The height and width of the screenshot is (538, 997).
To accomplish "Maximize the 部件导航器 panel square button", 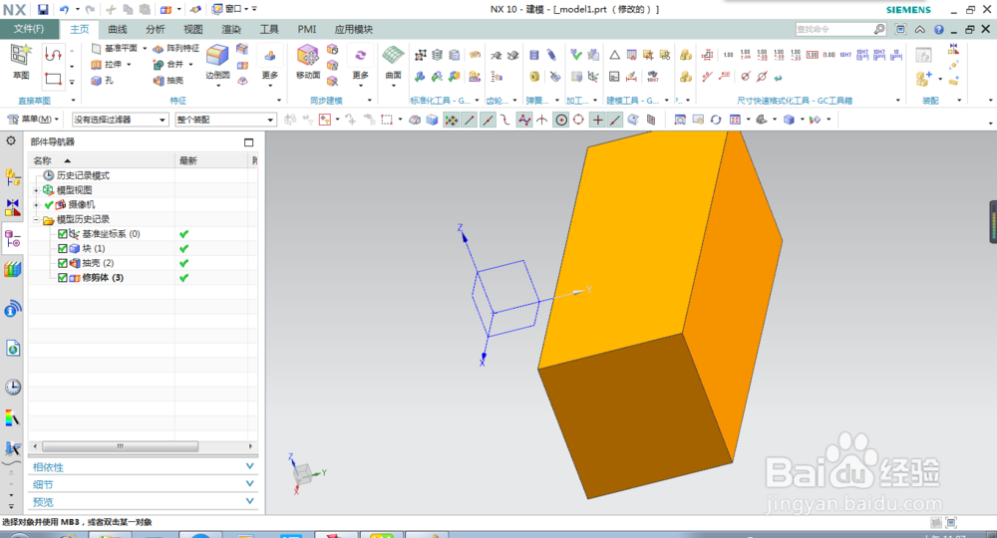I will pos(248,142).
